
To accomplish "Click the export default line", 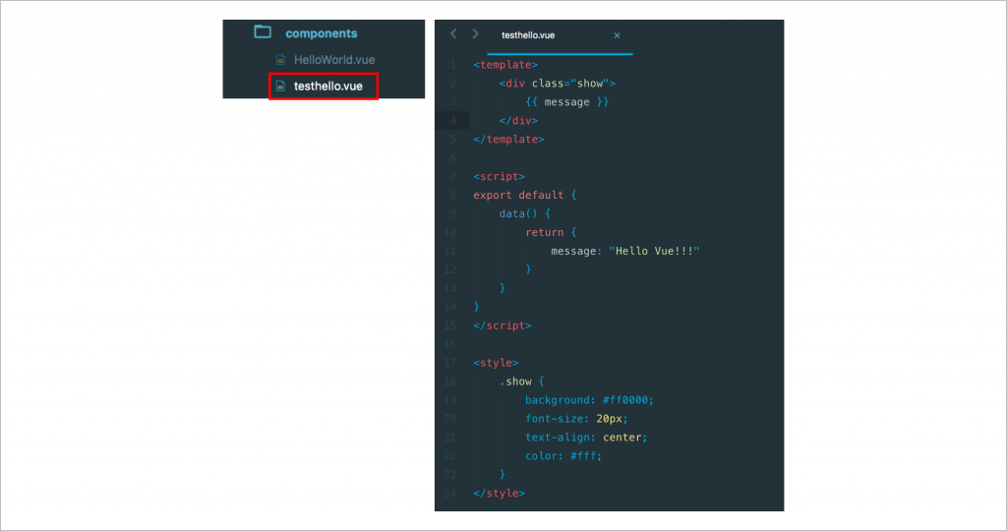I will [525, 196].
